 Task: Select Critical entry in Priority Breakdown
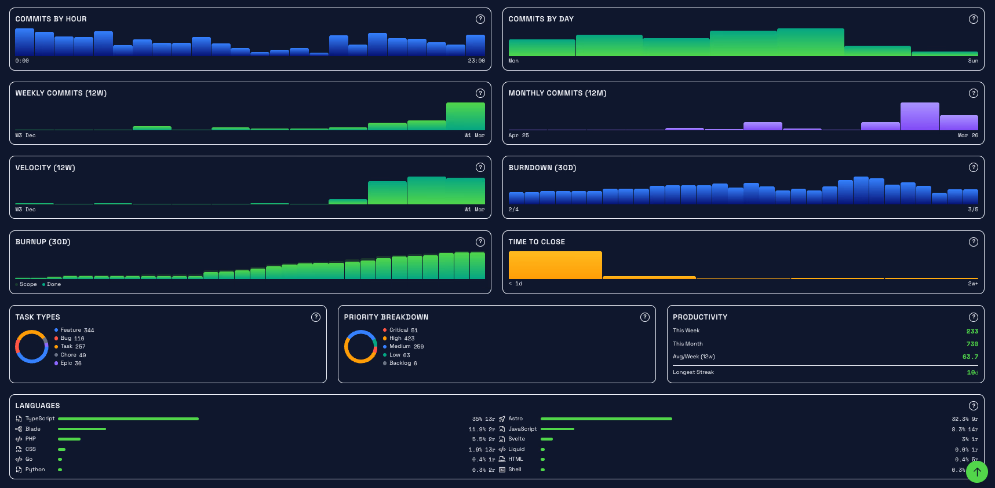click(x=400, y=330)
